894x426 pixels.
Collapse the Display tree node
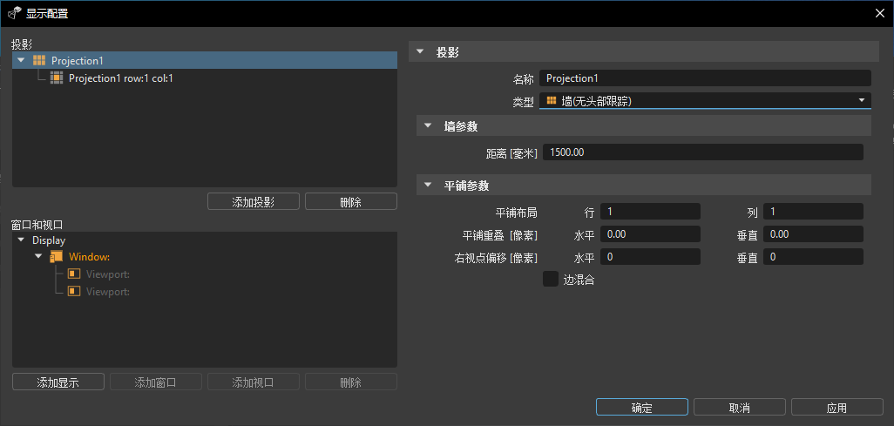(x=21, y=240)
